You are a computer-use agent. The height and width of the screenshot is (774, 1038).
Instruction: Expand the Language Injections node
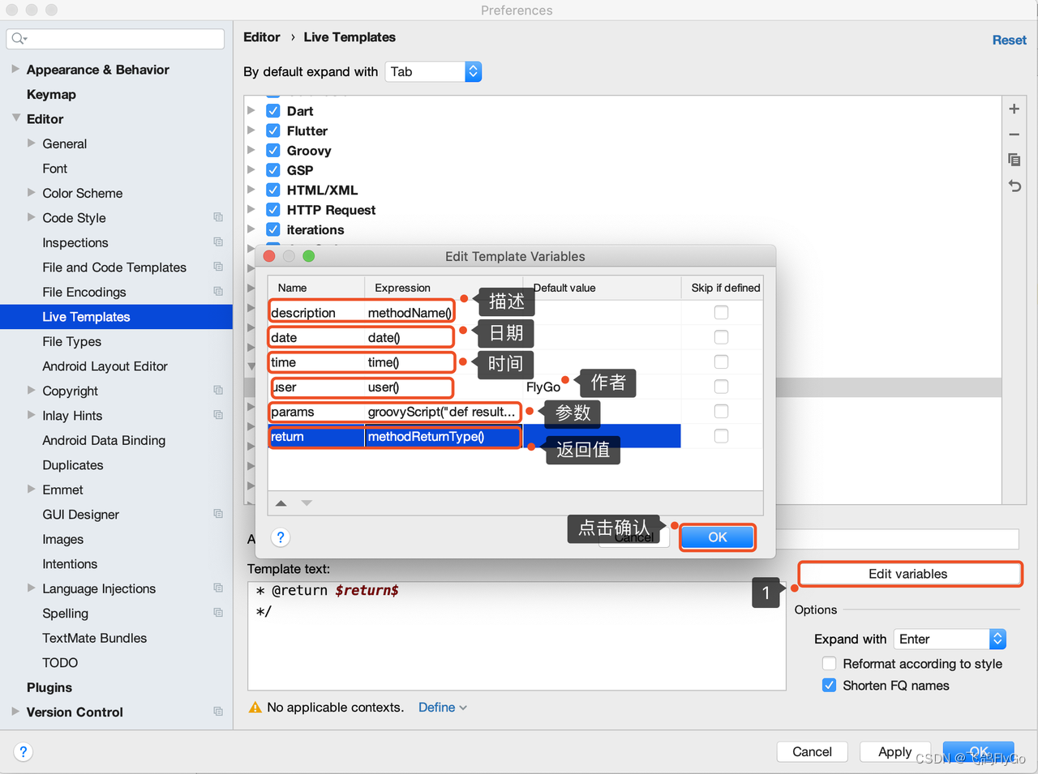pyautogui.click(x=31, y=588)
